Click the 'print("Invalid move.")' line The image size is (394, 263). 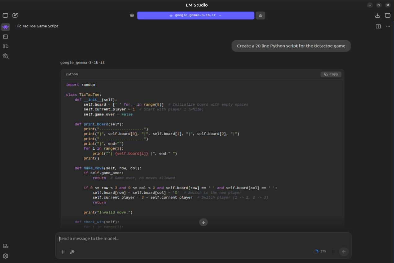[108, 212]
